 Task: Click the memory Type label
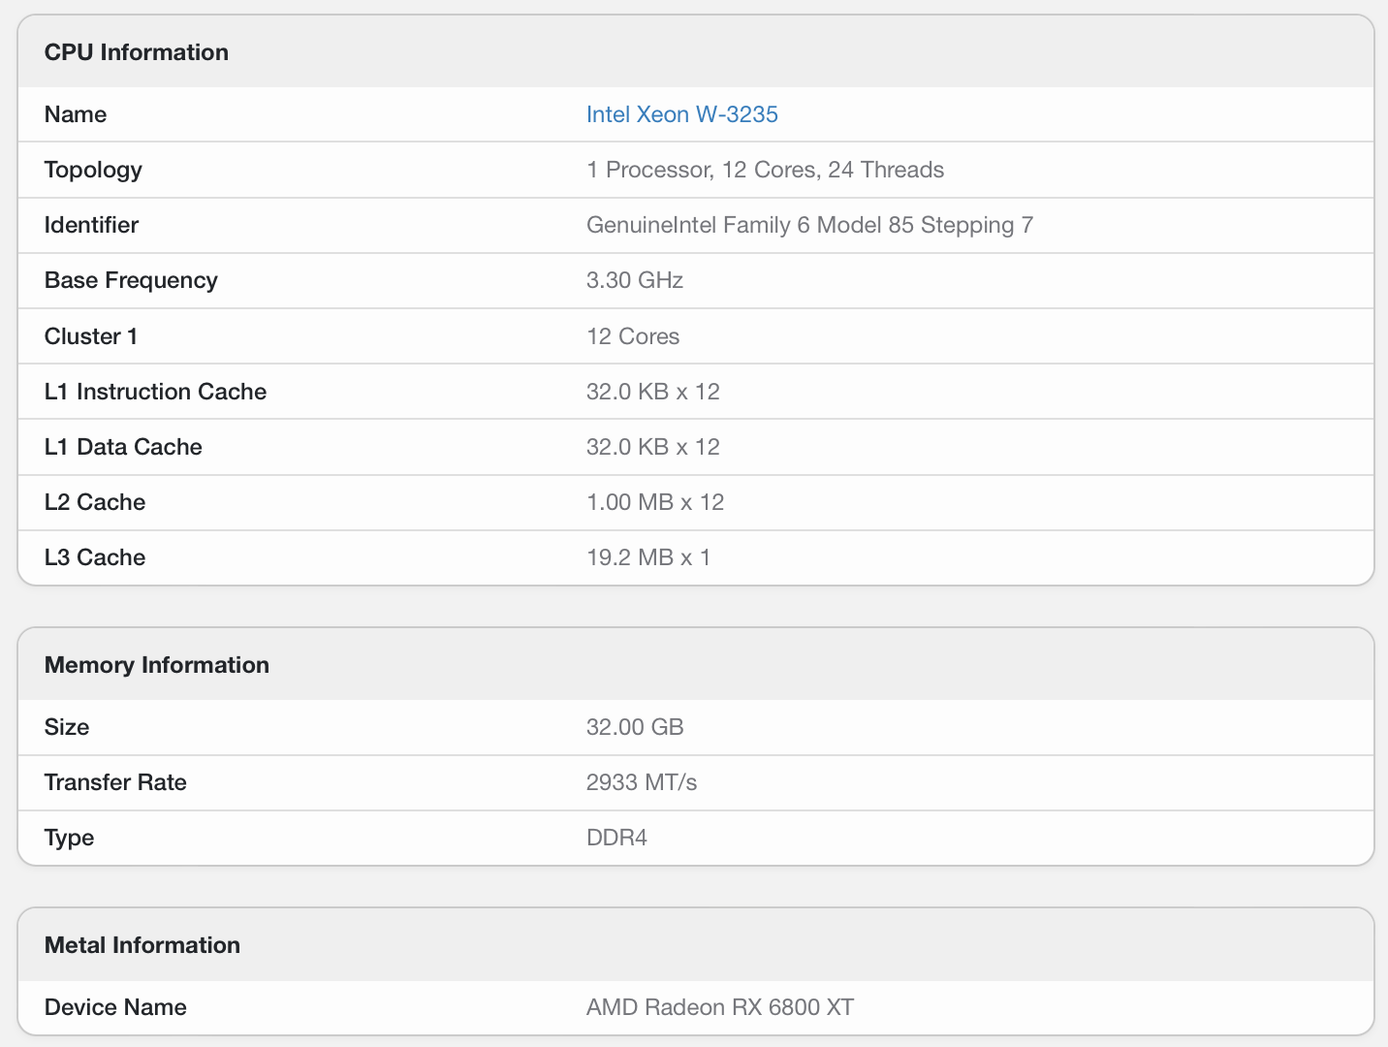pyautogui.click(x=69, y=839)
